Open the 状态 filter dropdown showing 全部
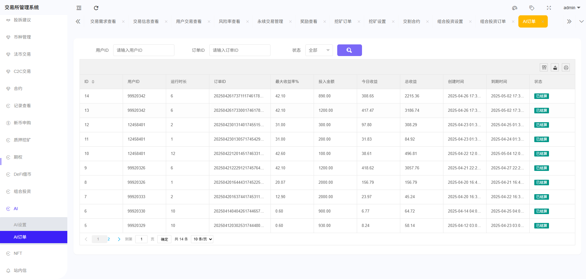 319,50
